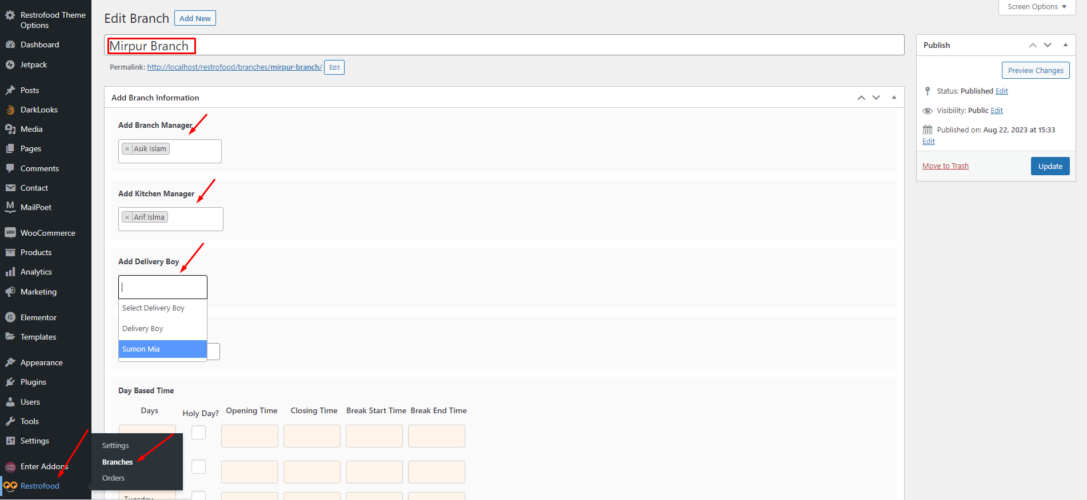
Task: Click the Appearance paintbrush icon
Action: coord(10,362)
